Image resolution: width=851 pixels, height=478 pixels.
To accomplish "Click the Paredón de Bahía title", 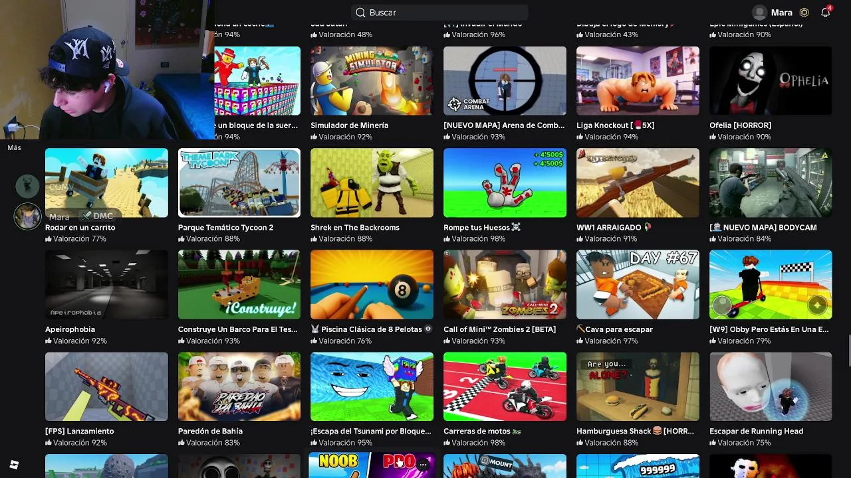I will (x=210, y=432).
